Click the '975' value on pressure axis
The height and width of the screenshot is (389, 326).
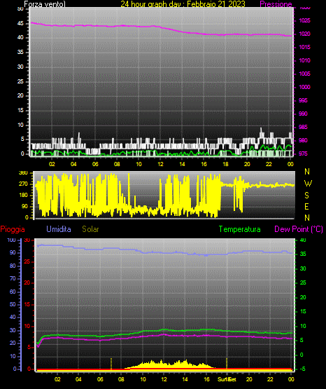click(303, 153)
